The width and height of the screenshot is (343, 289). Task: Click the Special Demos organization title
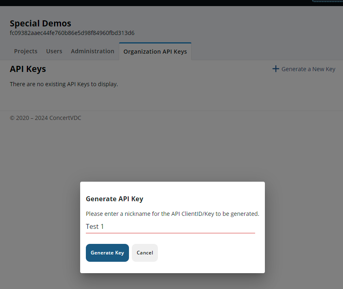(40, 23)
